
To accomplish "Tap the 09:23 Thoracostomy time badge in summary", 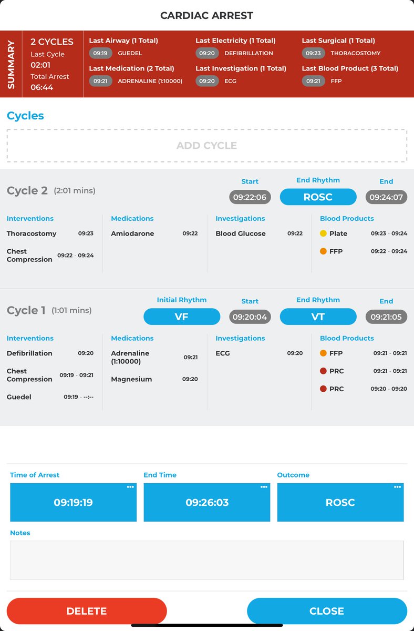I will tap(314, 53).
